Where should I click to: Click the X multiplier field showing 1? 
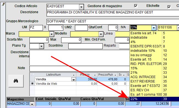click(56, 28)
